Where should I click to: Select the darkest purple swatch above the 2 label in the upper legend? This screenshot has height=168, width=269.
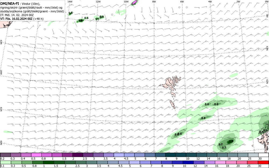[77, 155]
